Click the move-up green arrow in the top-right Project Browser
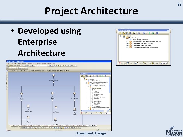The width and height of the screenshot is (183, 137). pyautogui.click(x=150, y=33)
